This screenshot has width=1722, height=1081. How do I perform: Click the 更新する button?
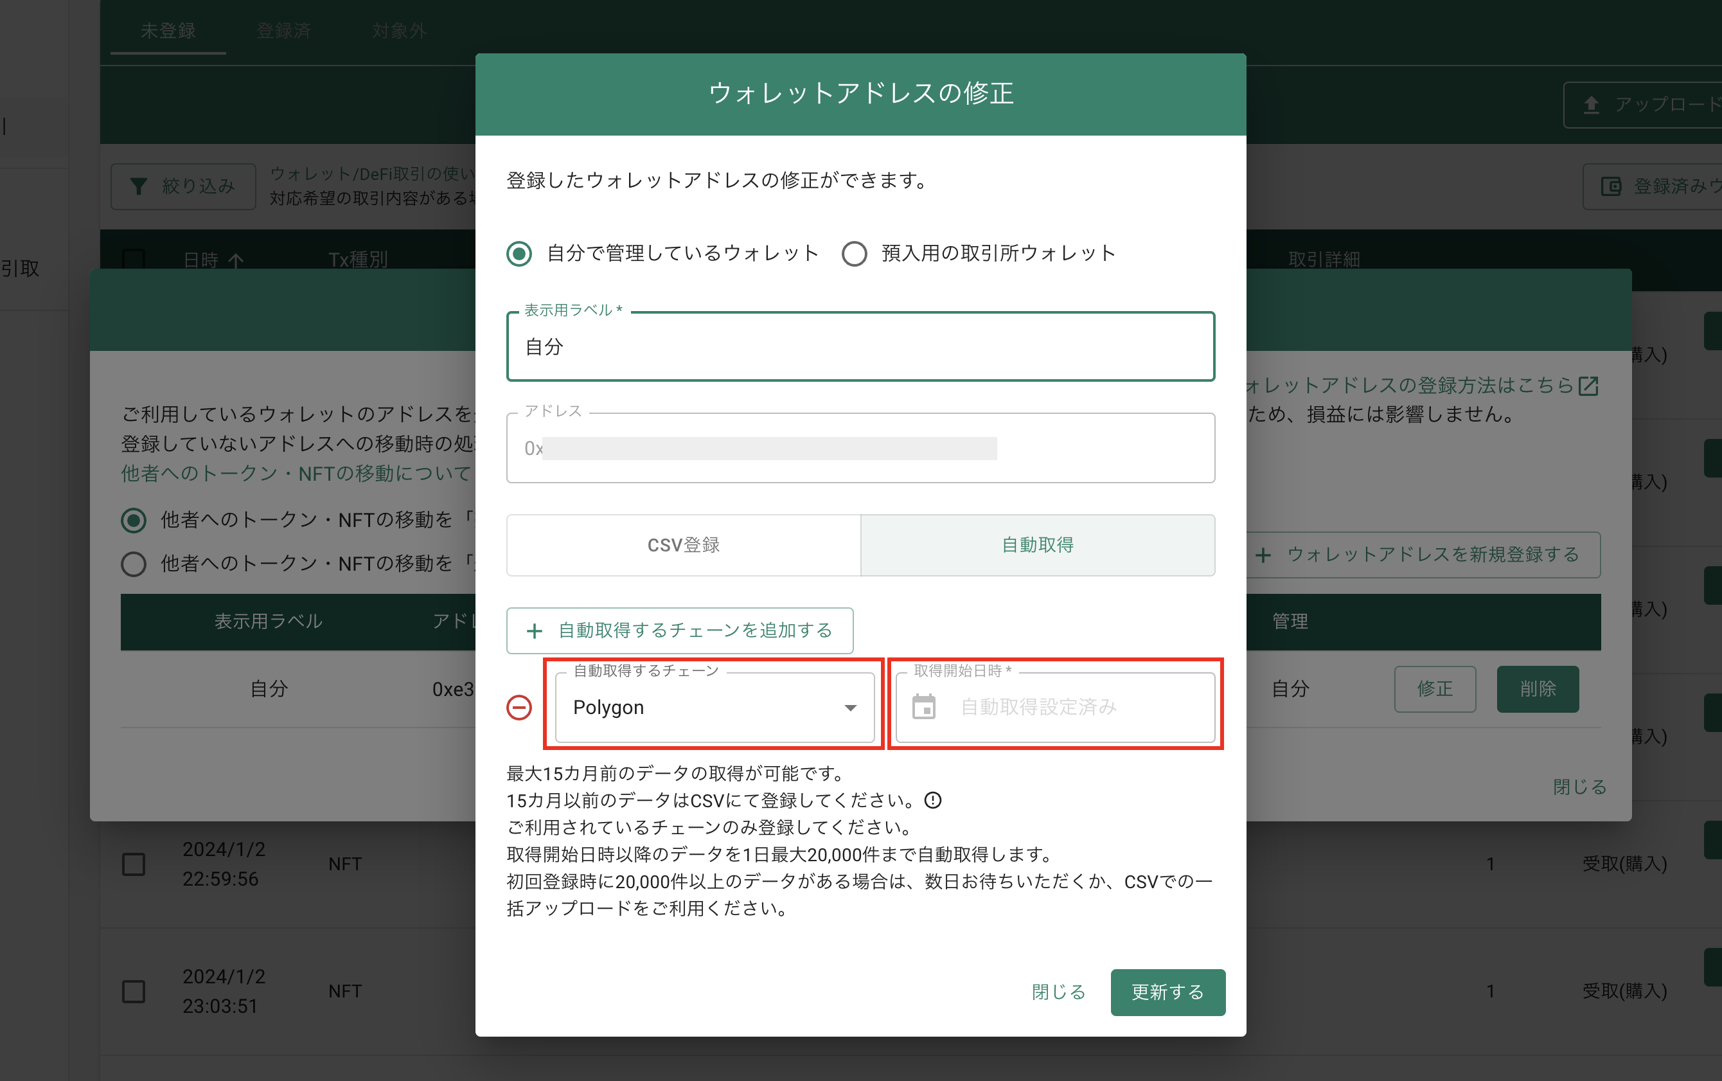[x=1168, y=992]
